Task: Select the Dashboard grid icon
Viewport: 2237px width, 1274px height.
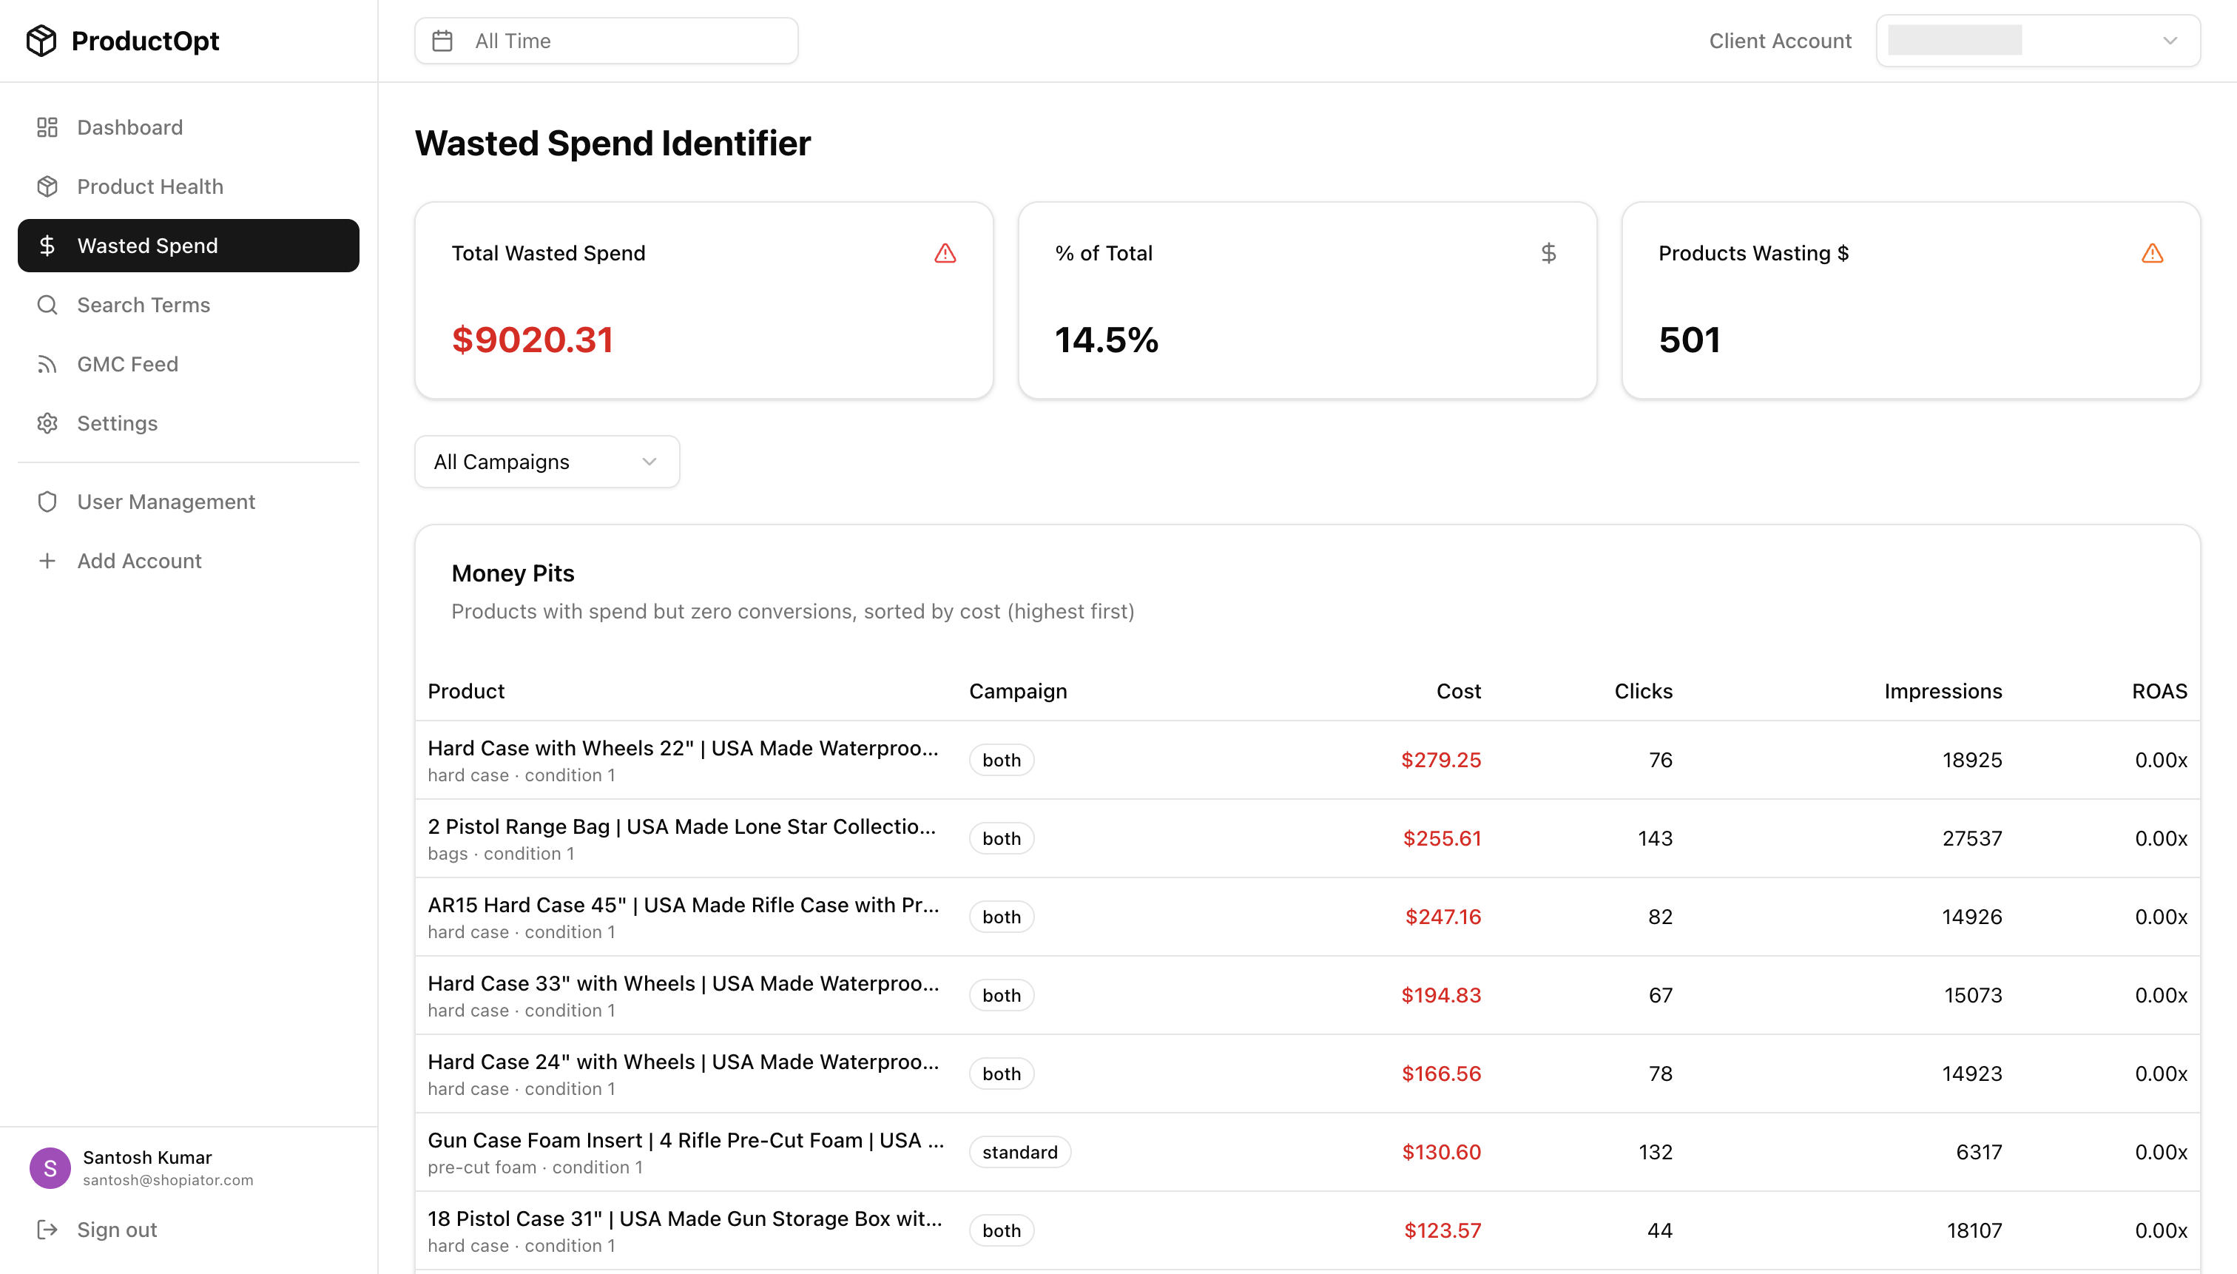Action: (47, 127)
